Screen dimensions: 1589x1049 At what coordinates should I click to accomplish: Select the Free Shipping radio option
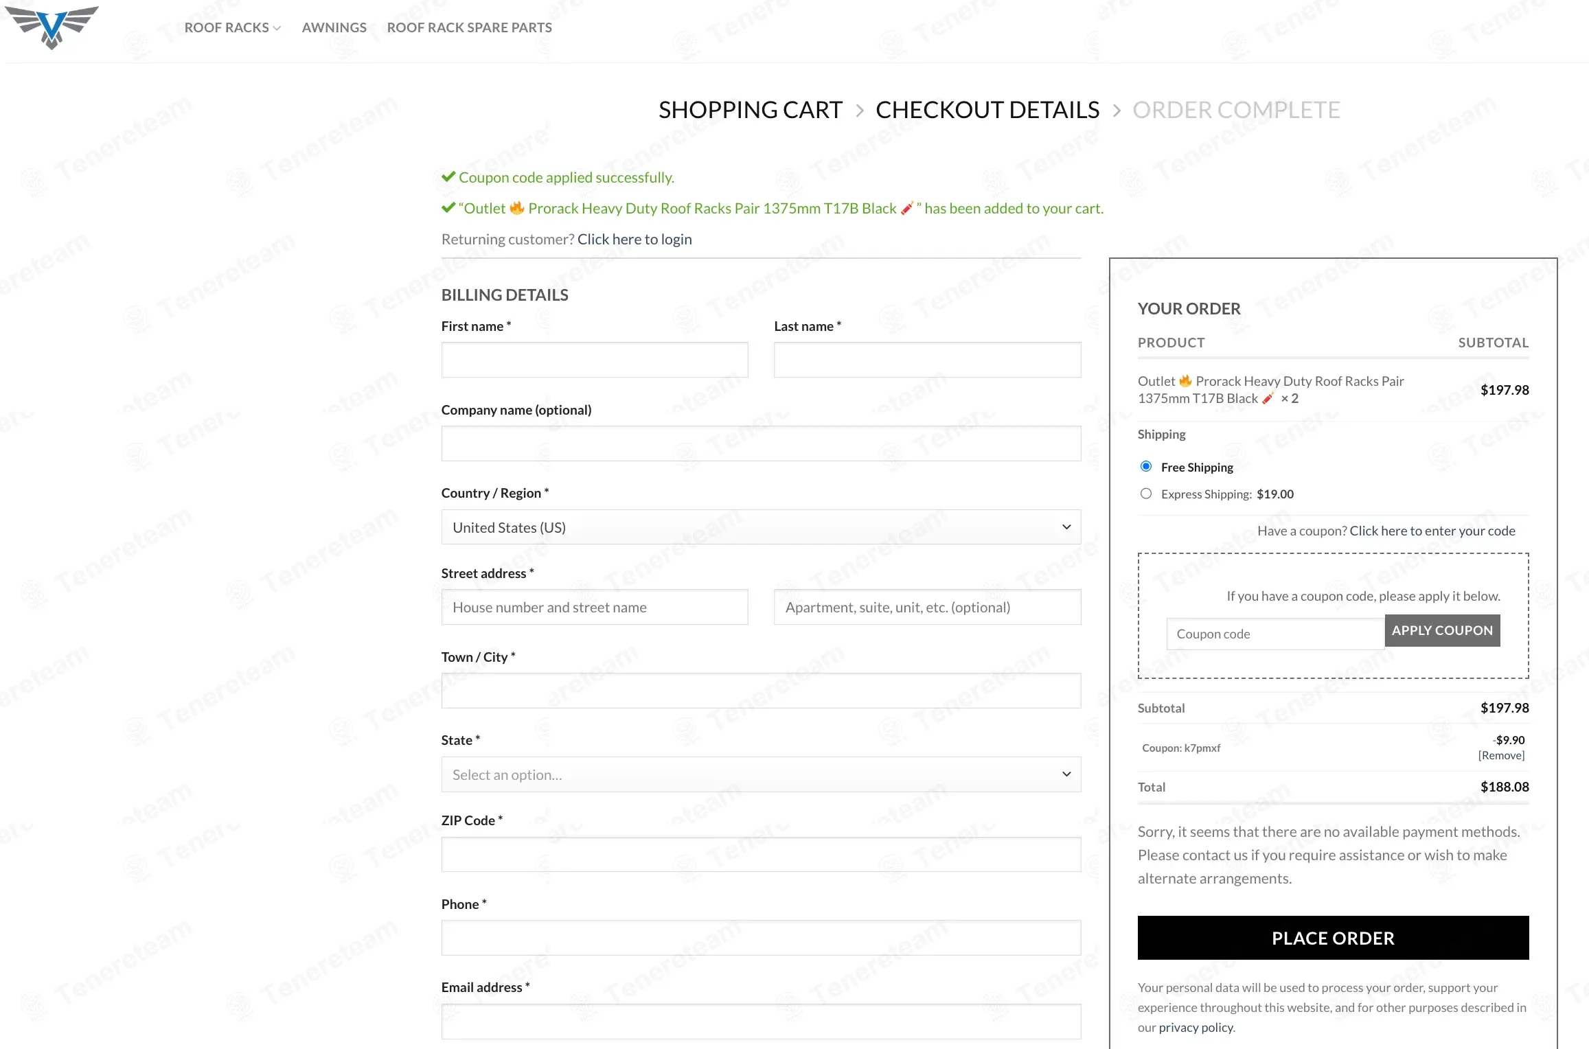[1146, 467]
